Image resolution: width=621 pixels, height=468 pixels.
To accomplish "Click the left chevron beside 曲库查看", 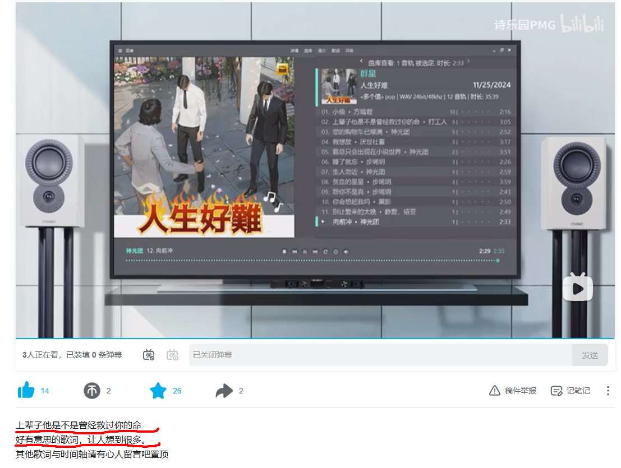I will pos(362,61).
